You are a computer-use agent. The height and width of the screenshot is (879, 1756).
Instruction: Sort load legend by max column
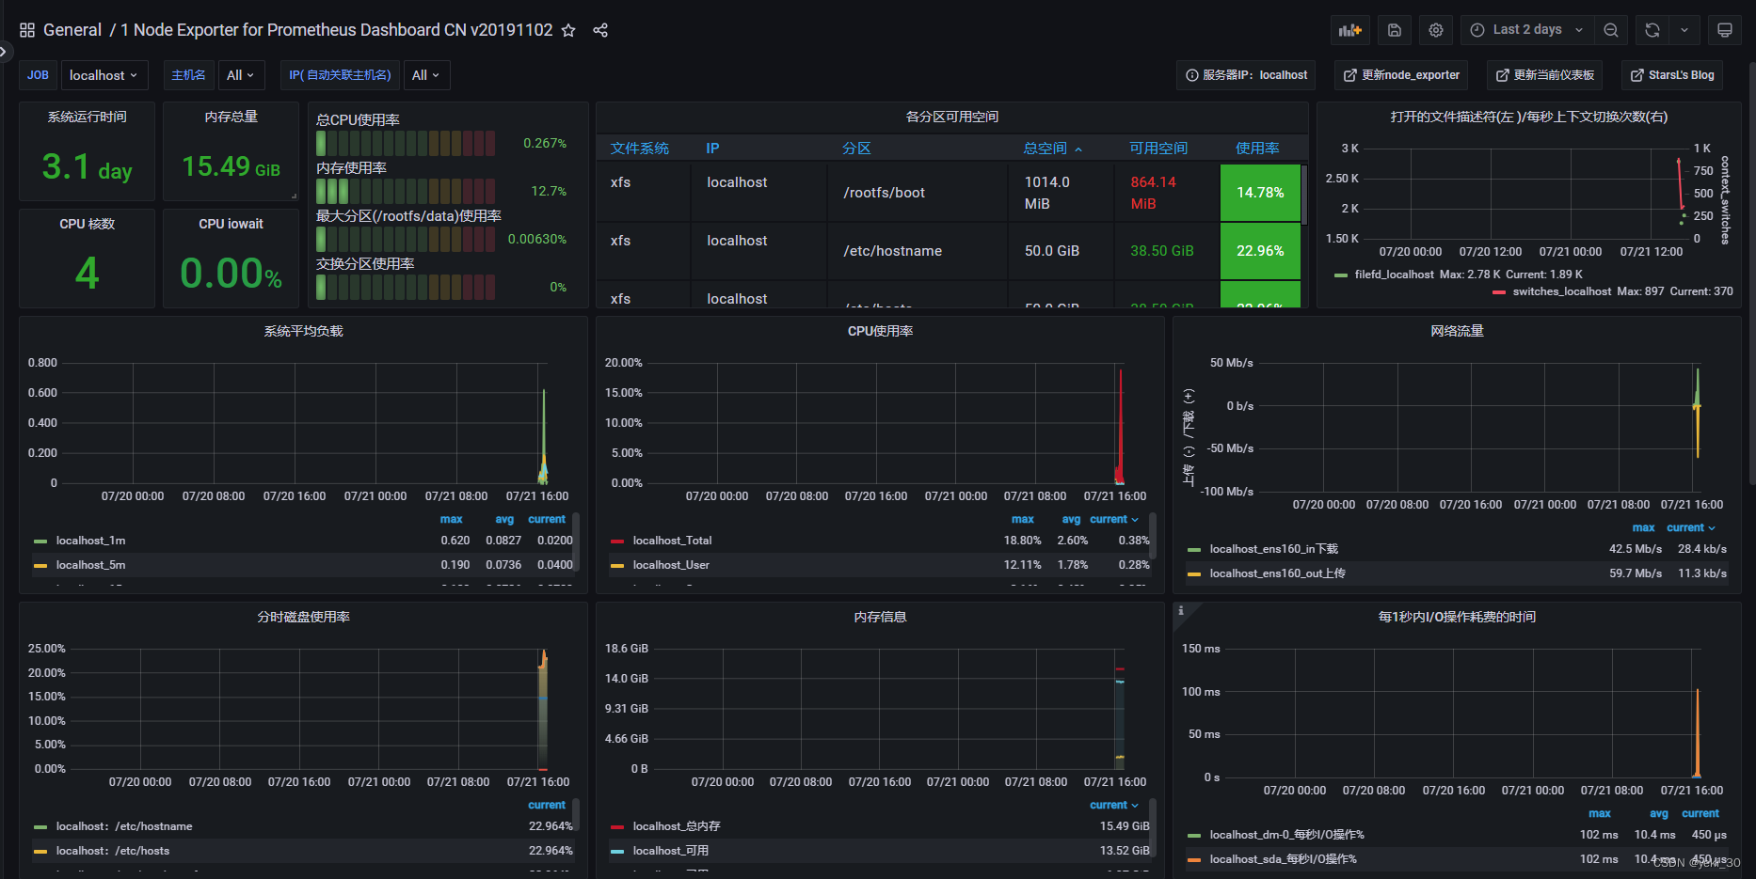point(451,519)
